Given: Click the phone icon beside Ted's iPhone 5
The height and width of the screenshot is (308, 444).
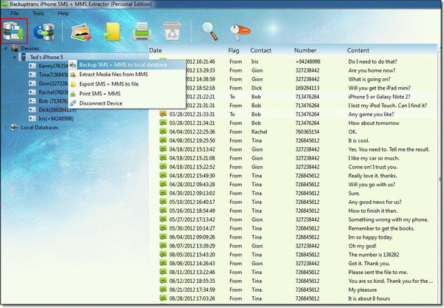Looking at the screenshot, I should point(24,57).
